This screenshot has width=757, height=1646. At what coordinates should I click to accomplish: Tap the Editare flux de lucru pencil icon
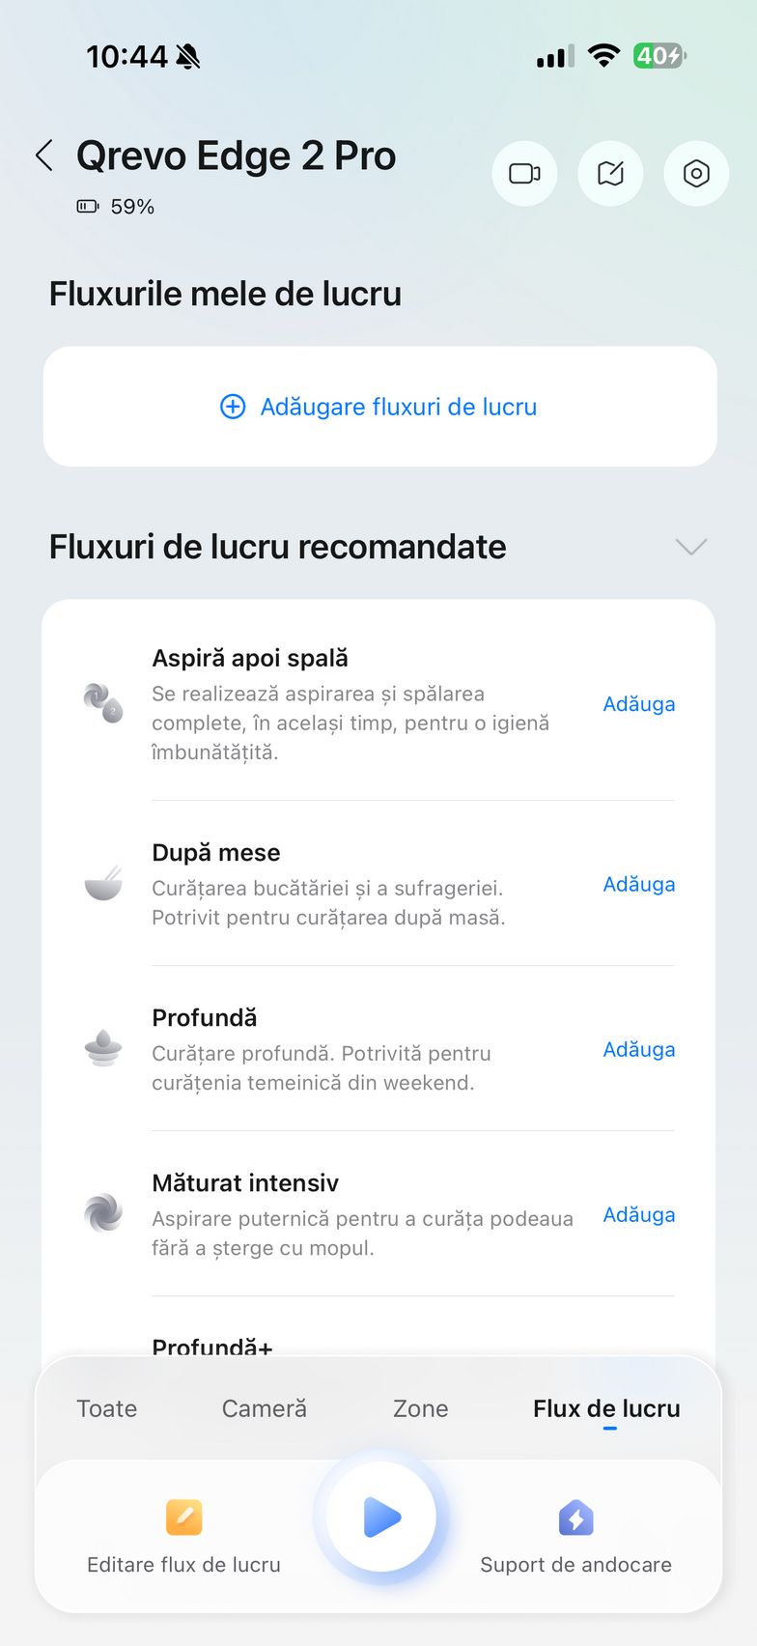[183, 1518]
